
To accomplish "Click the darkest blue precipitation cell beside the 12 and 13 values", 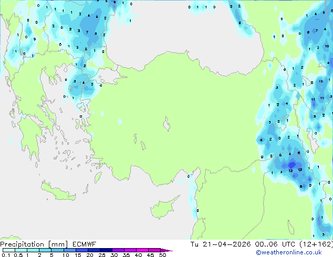I will (x=292, y=165).
